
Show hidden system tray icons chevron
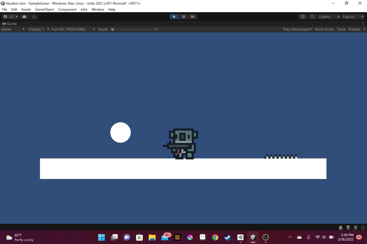click(x=290, y=237)
